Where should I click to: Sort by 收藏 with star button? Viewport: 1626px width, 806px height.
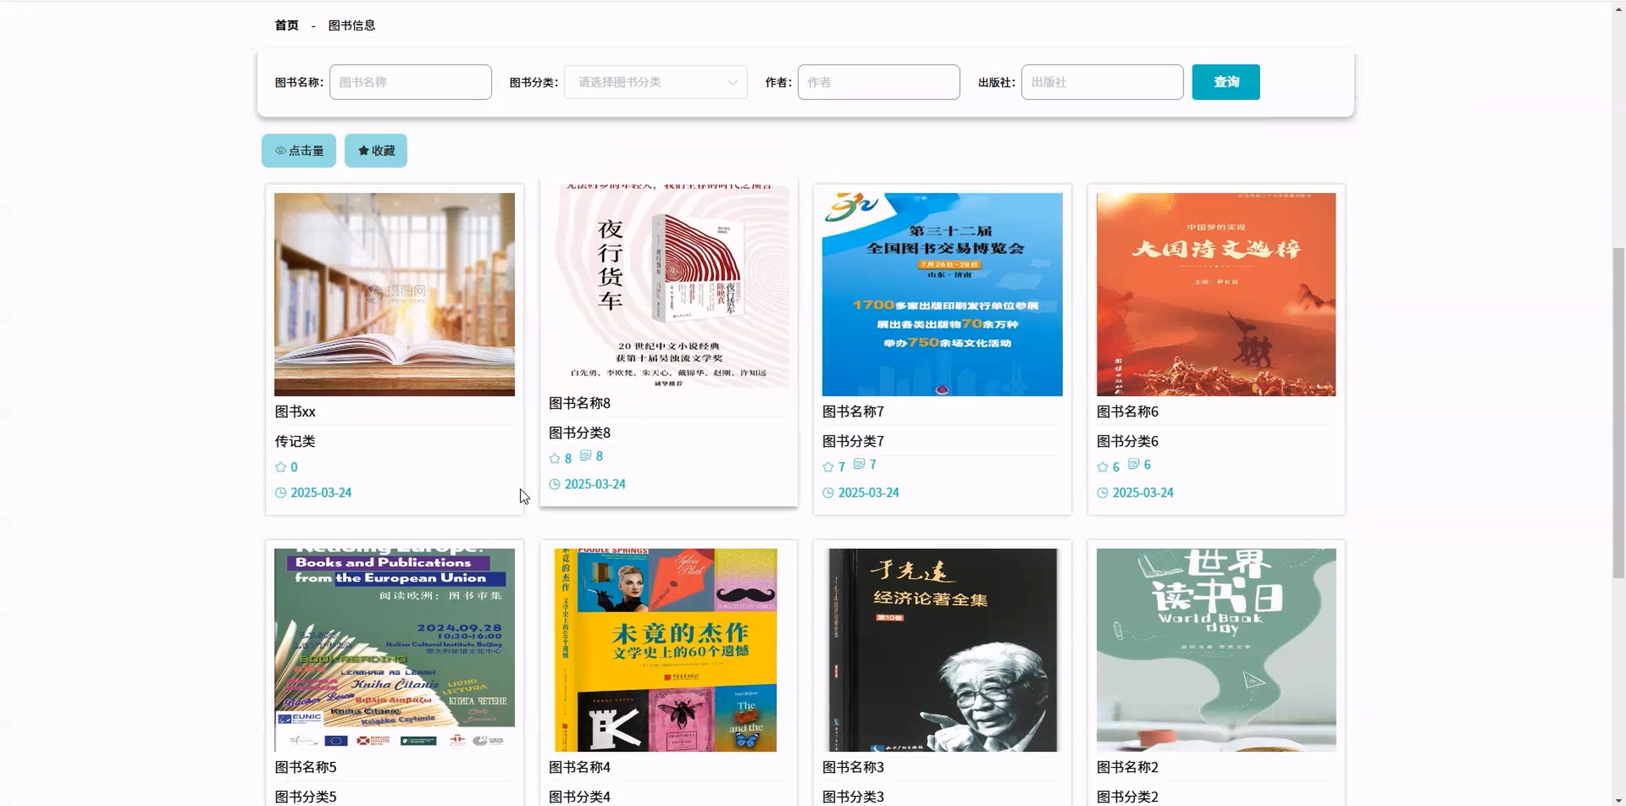click(x=375, y=150)
